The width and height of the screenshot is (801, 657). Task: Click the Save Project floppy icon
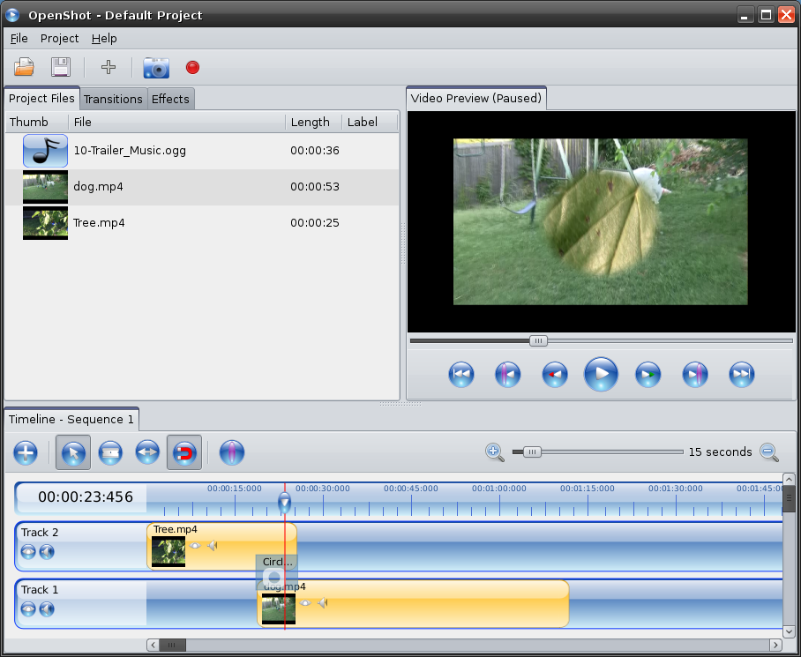pos(60,67)
